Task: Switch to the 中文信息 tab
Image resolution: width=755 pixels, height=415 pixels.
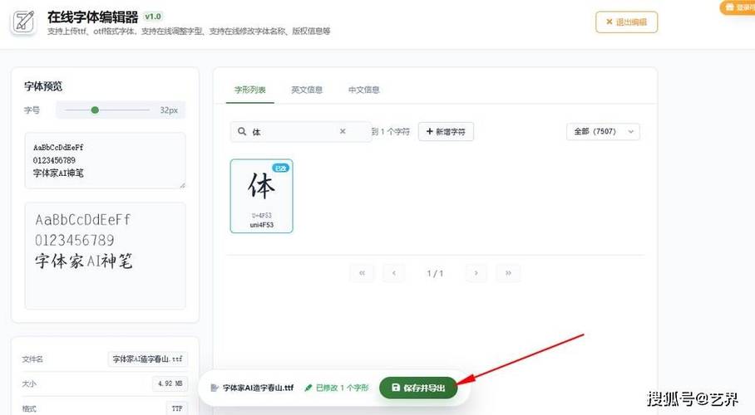Action: tap(363, 90)
